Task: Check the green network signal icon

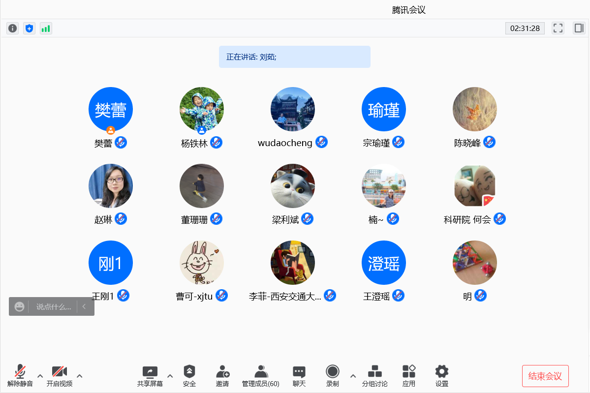Action: point(46,29)
